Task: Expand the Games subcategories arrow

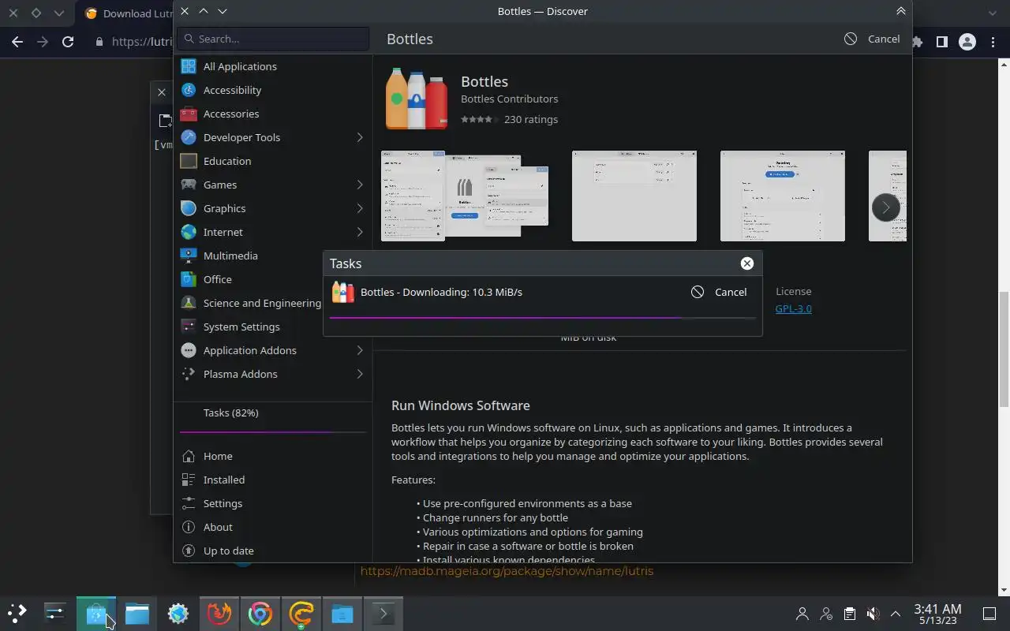Action: coord(360,185)
